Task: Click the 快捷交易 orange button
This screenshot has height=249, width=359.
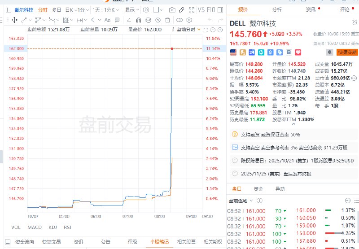Action: coord(347,52)
